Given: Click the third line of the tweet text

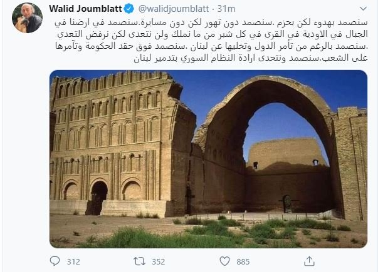Looking at the screenshot, I should [212, 46].
